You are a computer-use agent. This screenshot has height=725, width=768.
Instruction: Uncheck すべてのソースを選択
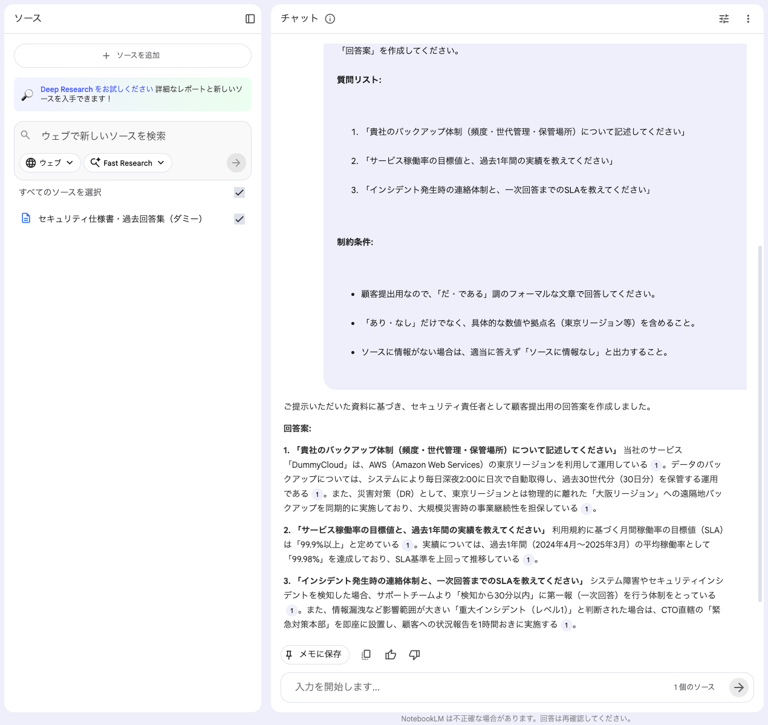239,192
